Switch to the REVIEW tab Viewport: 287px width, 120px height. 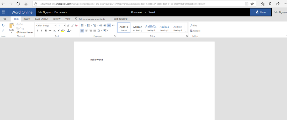point(57,19)
